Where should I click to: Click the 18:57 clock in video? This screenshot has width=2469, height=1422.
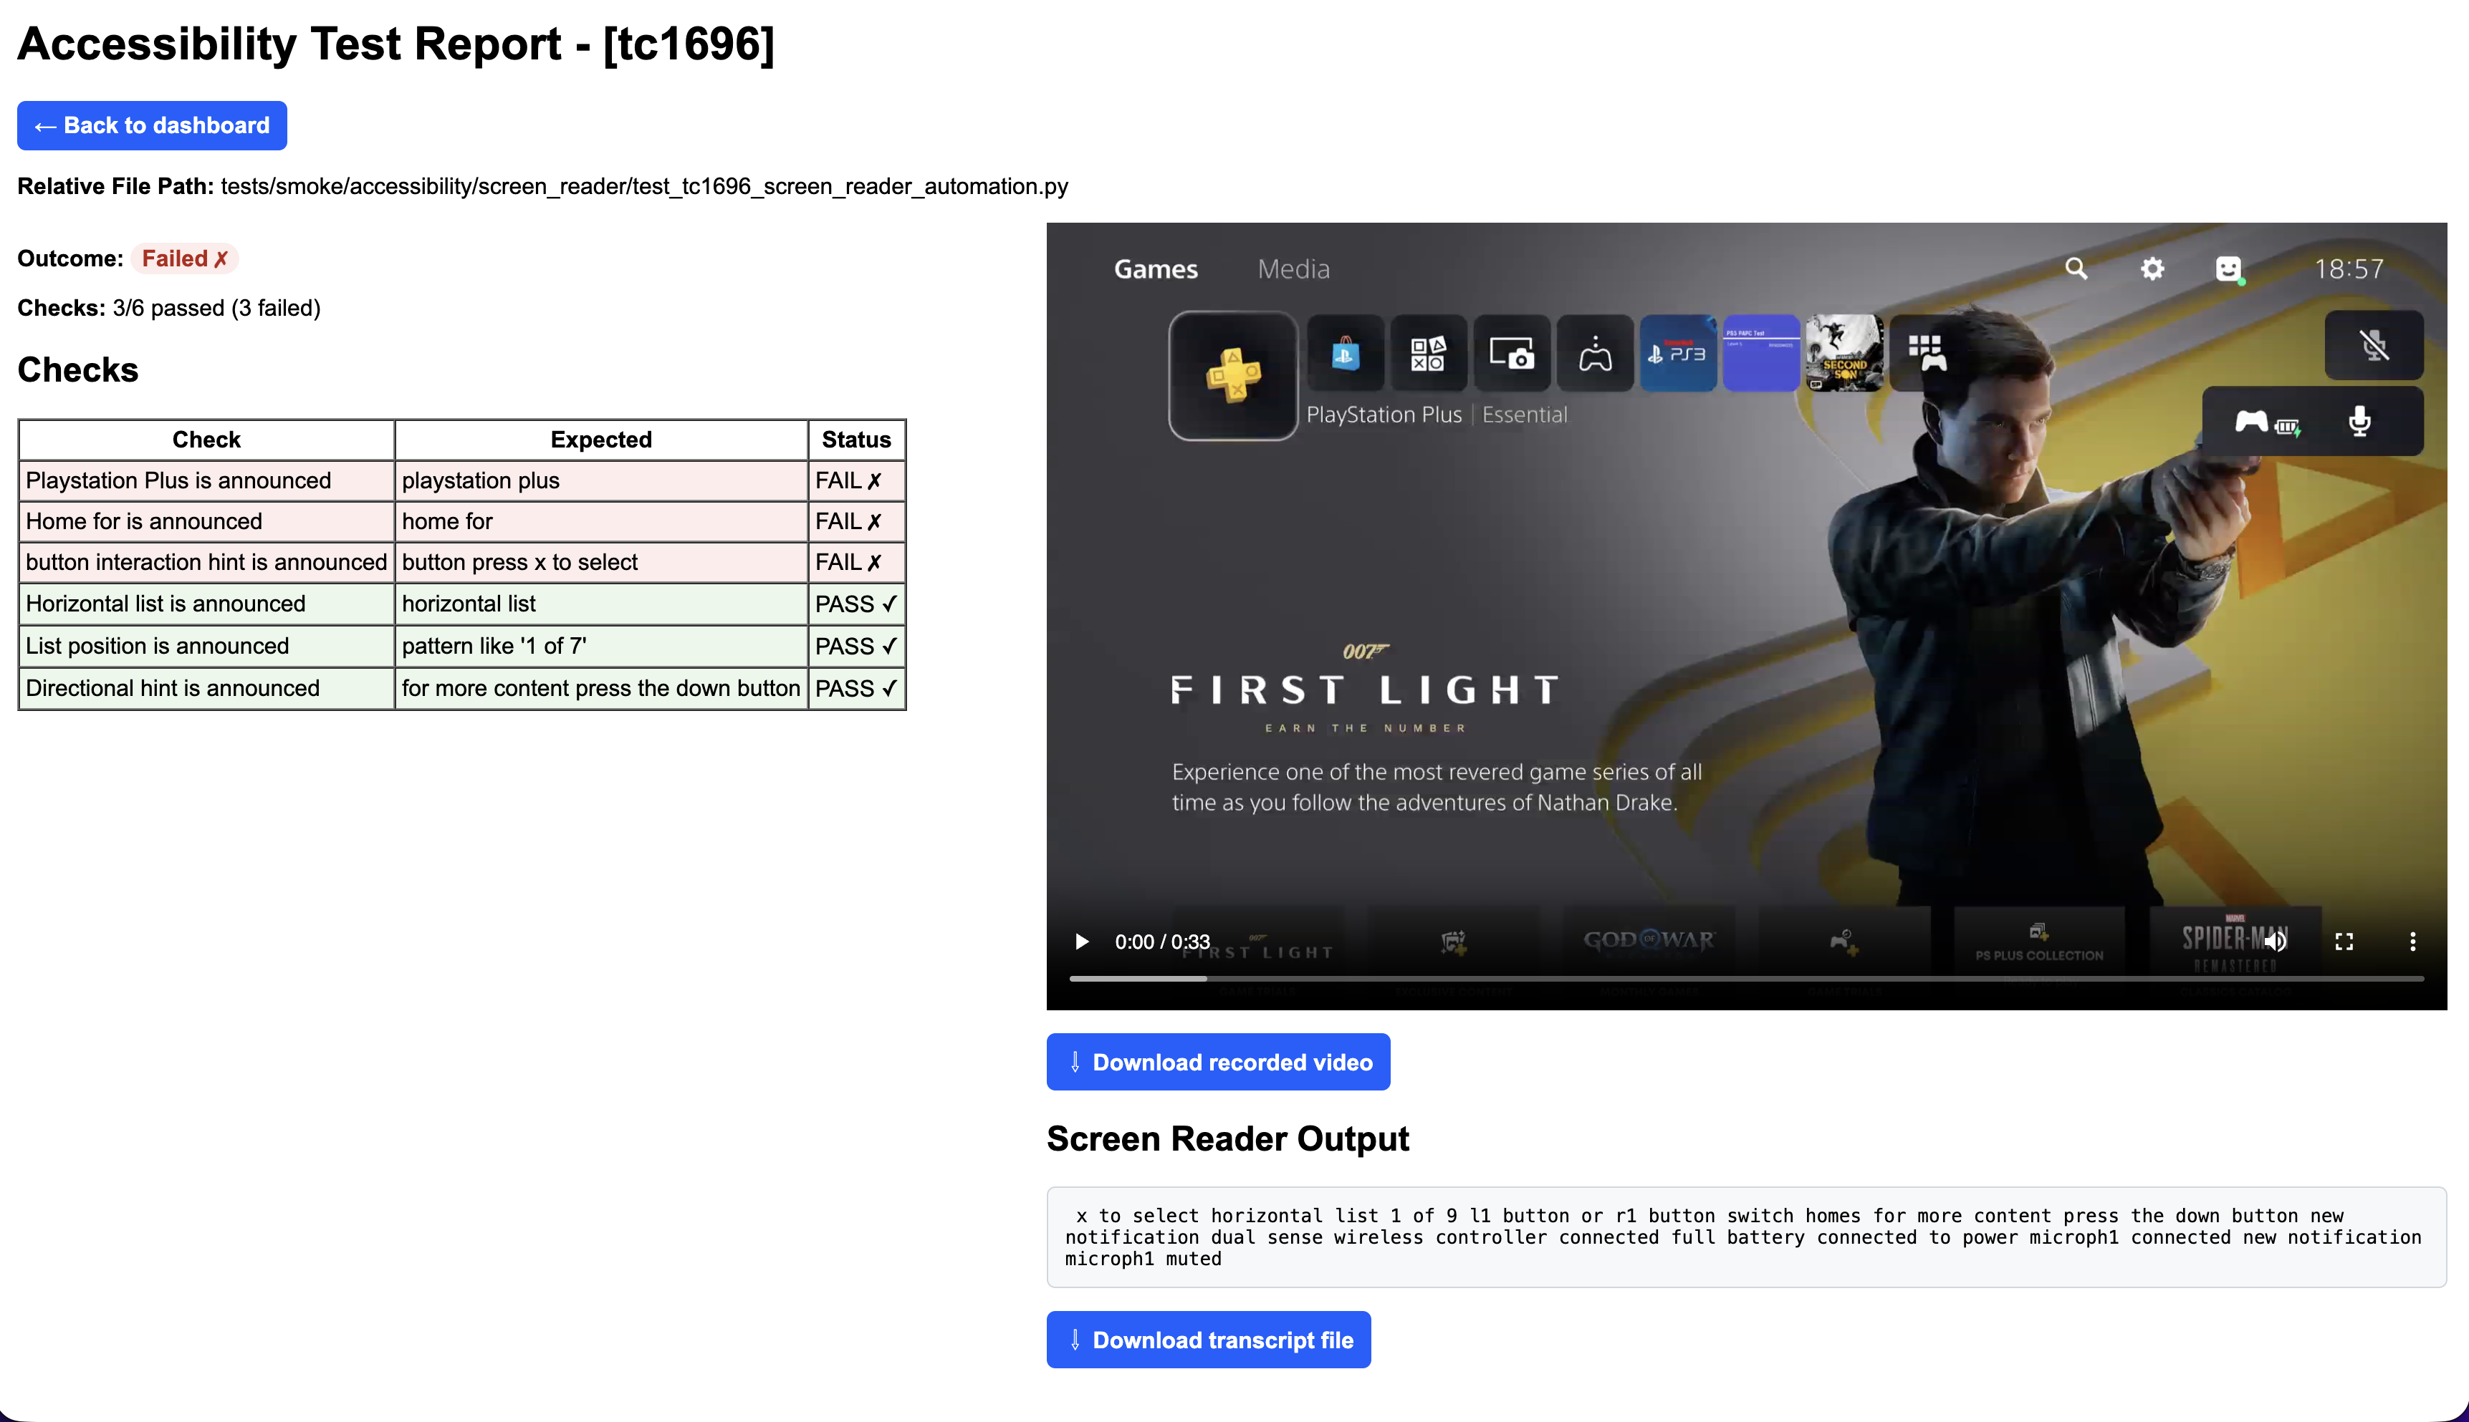coord(2349,269)
